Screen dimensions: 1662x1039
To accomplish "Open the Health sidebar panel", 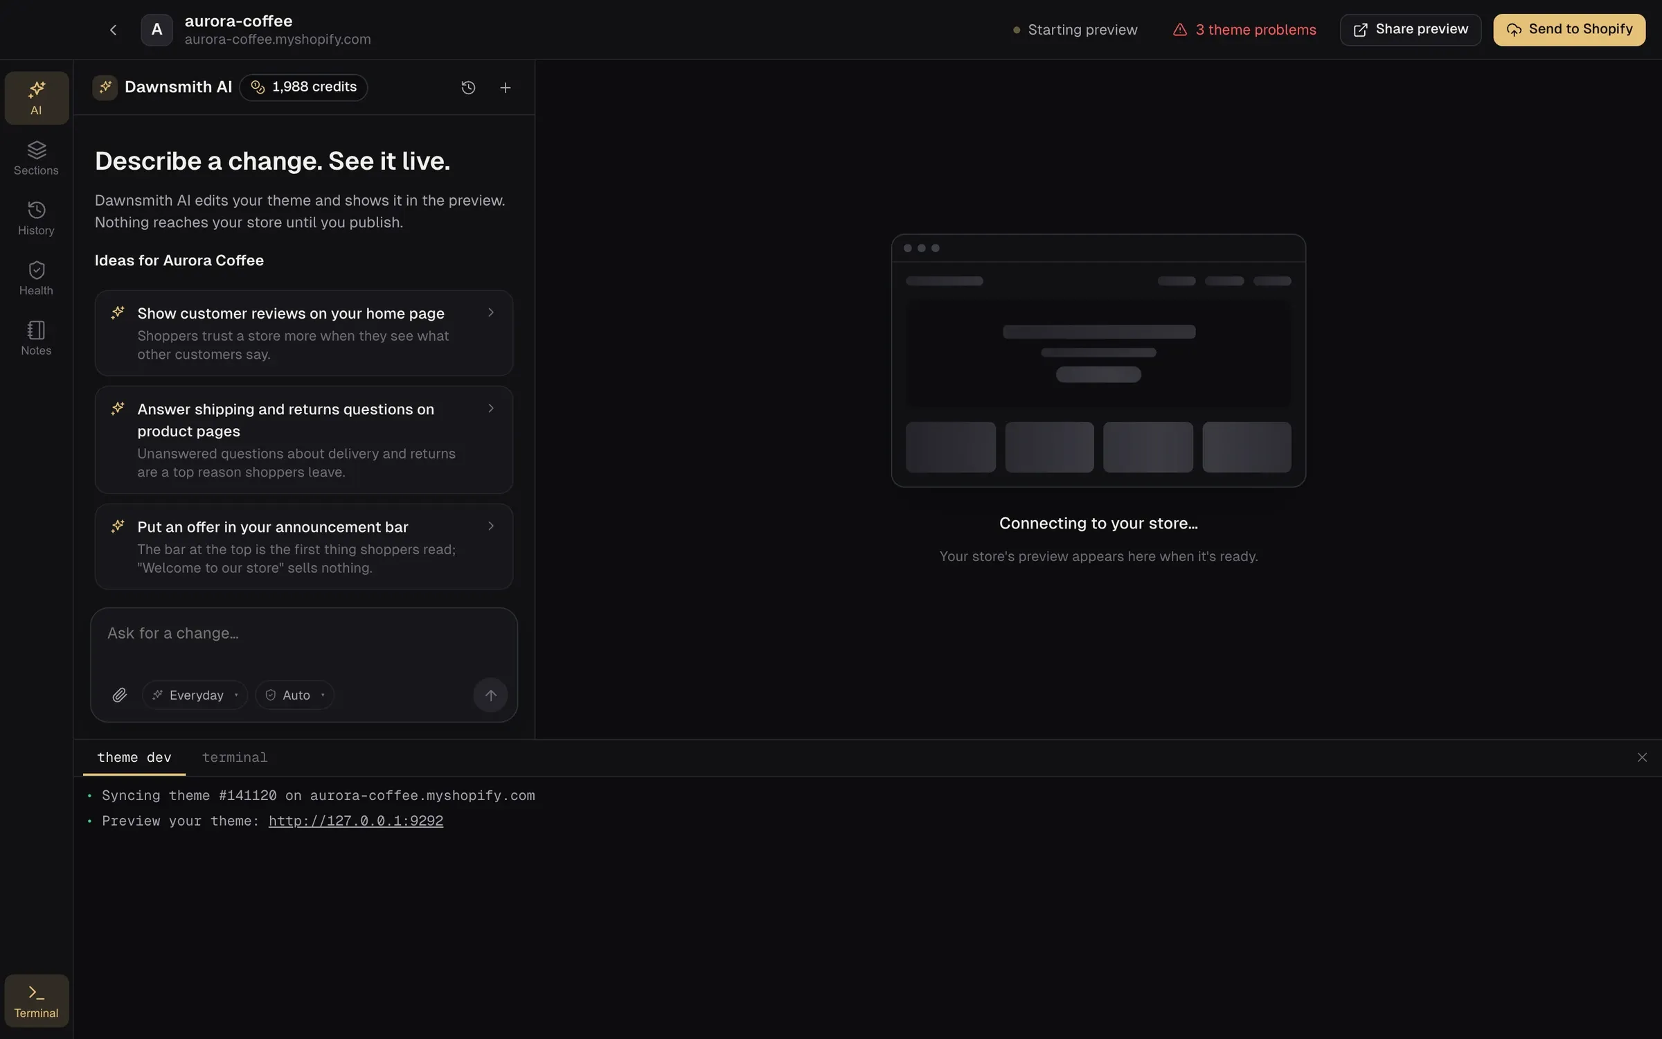I will click(x=37, y=278).
